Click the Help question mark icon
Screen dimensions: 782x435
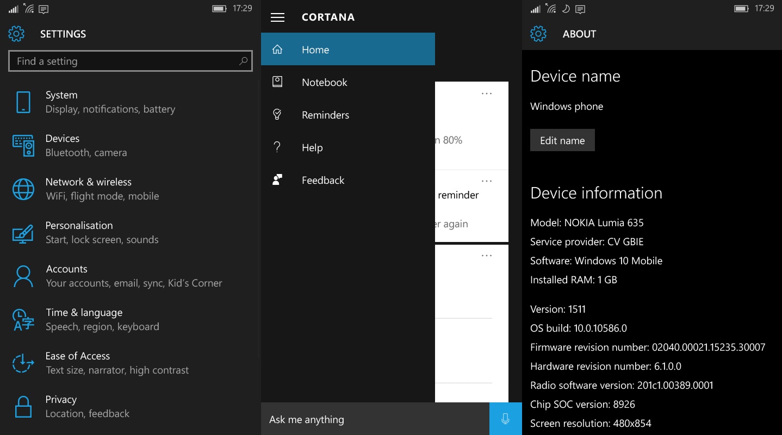277,147
